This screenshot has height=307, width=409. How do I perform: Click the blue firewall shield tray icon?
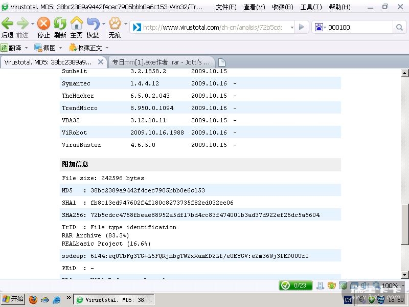pos(381,299)
